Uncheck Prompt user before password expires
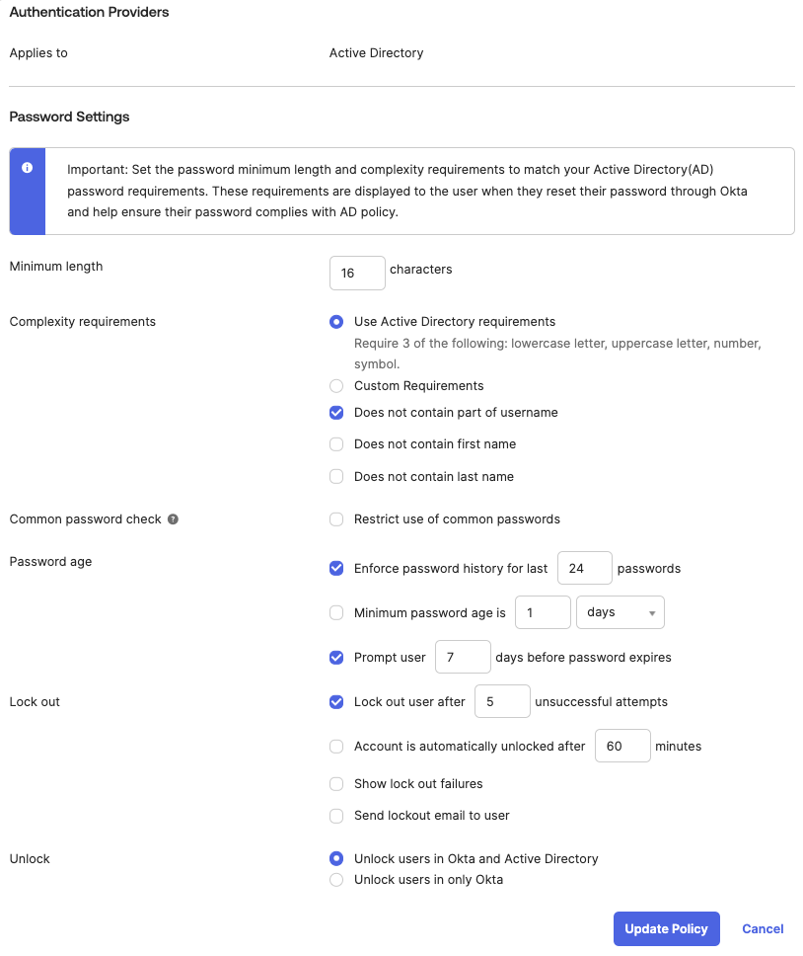The image size is (803, 956). (336, 657)
